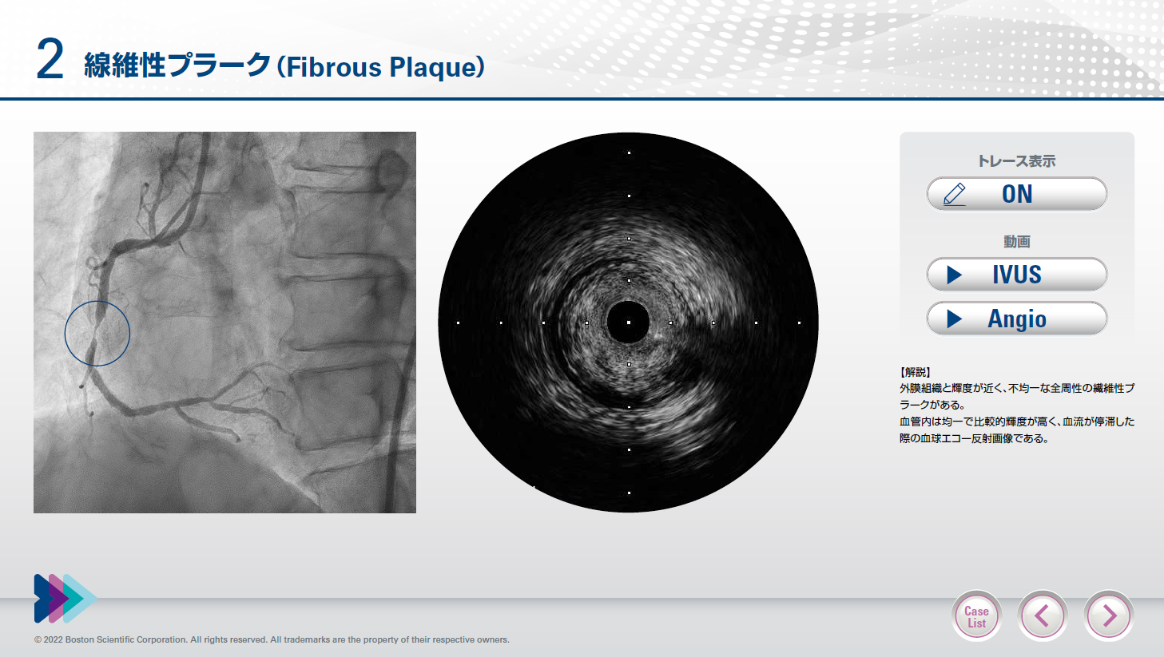The height and width of the screenshot is (657, 1164).
Task: Click the 【解説】 explanation heading
Action: pyautogui.click(x=915, y=372)
